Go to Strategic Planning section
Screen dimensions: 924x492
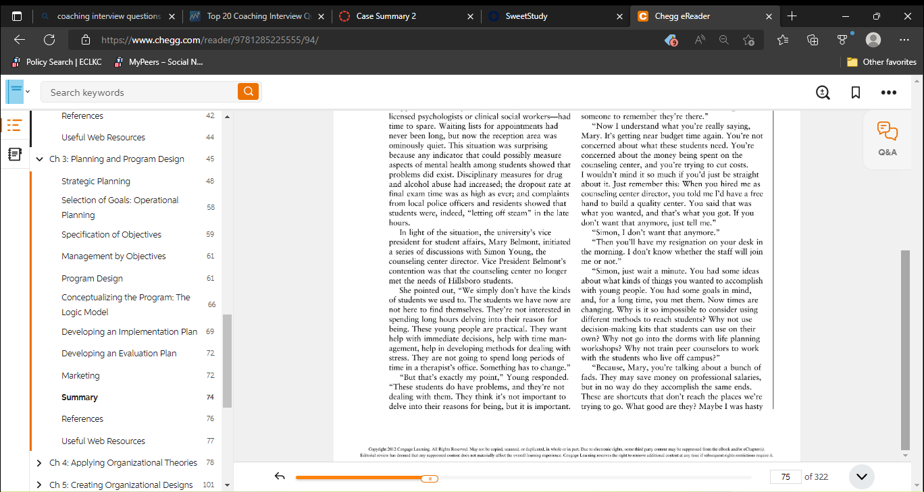coord(96,181)
